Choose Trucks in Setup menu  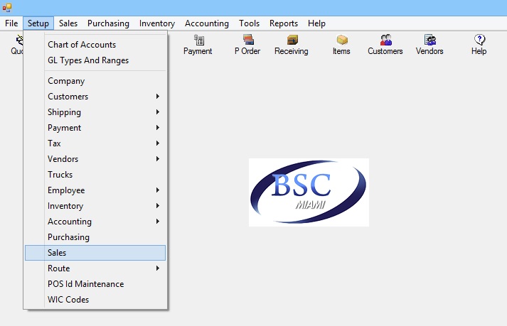click(x=95, y=175)
